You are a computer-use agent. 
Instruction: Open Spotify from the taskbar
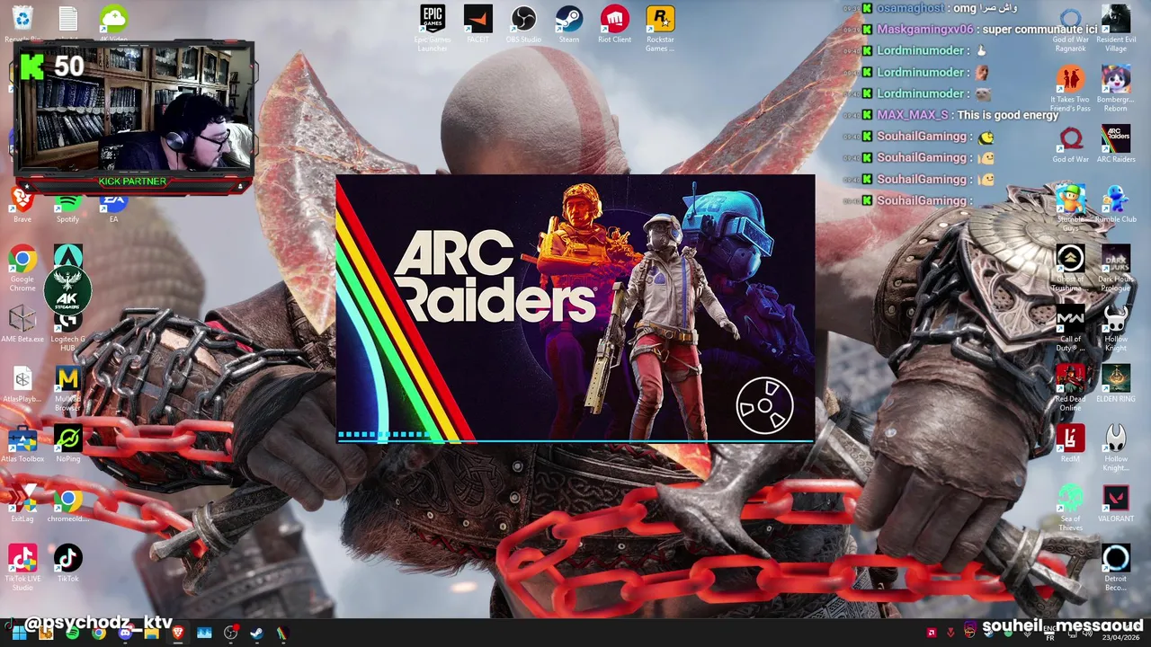coord(72,633)
